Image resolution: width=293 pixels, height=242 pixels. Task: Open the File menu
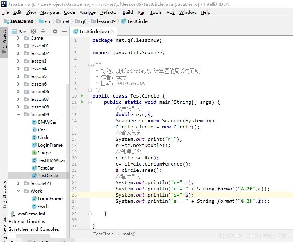(5, 12)
